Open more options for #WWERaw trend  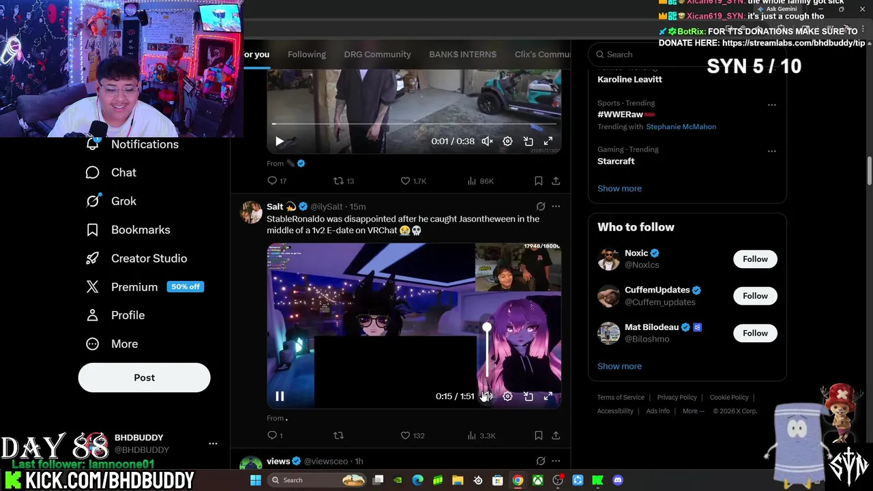[x=771, y=105]
